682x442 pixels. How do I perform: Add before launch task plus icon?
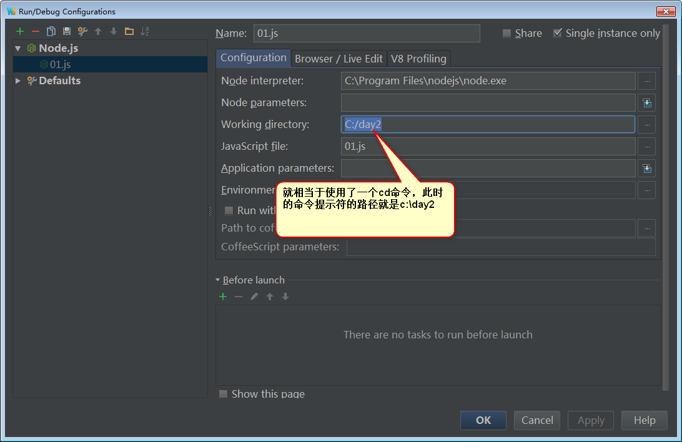[223, 297]
